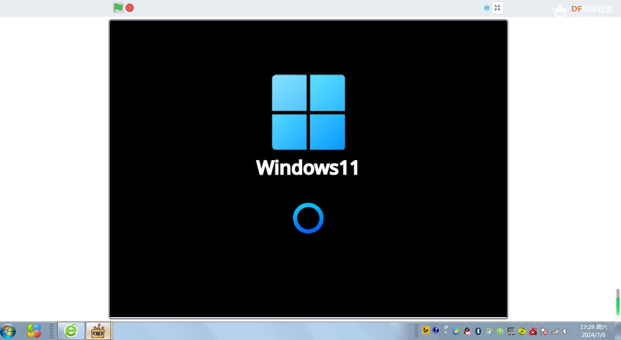621x340 pixels.
Task: Open the clock showing 17:29 周六
Action: pos(594,331)
